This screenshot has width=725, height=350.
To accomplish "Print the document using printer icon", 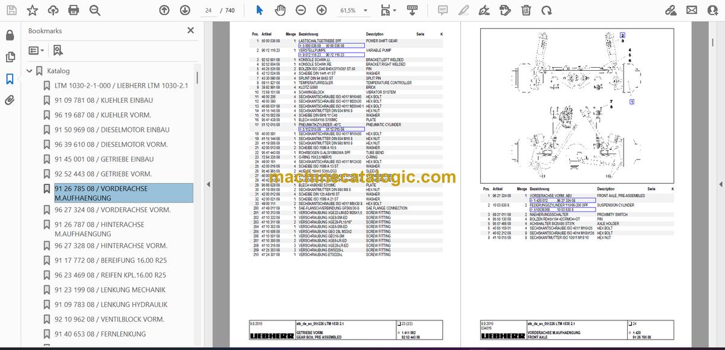I will (74, 10).
